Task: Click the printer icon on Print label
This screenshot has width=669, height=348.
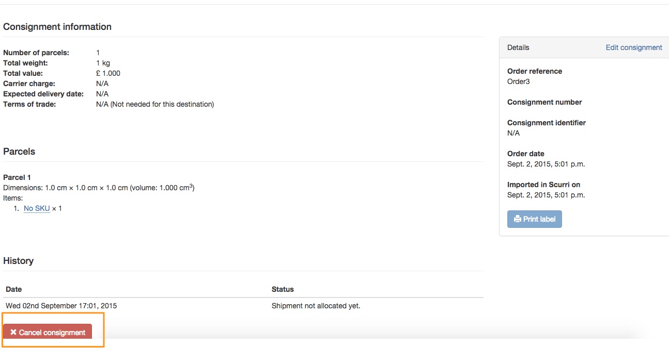Action: [x=518, y=219]
